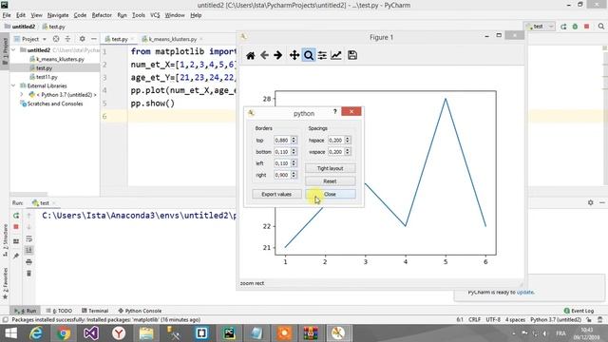Click the Reset button in the dialog
Image resolution: width=608 pixels, height=342 pixels.
point(330,181)
